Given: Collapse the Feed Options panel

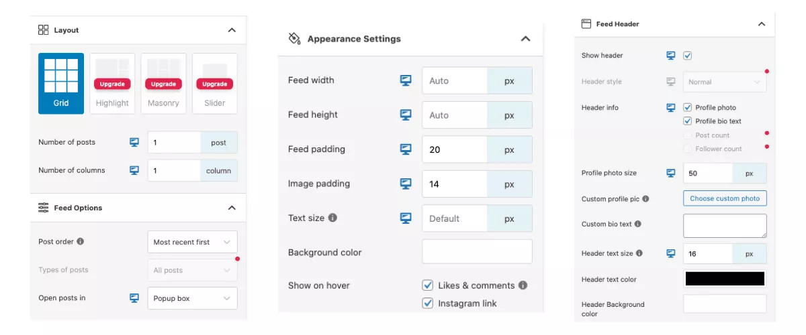Looking at the screenshot, I should [232, 208].
